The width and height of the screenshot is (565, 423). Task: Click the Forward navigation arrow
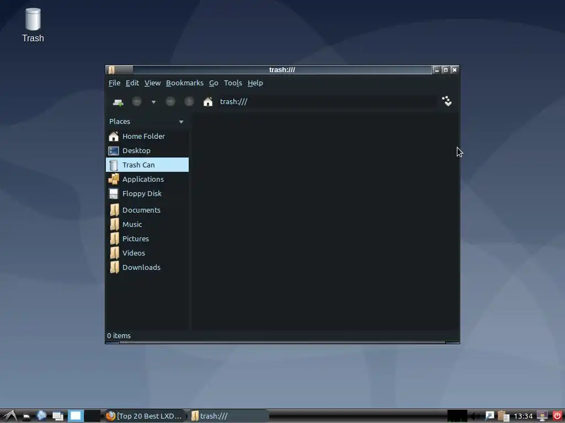pos(170,102)
